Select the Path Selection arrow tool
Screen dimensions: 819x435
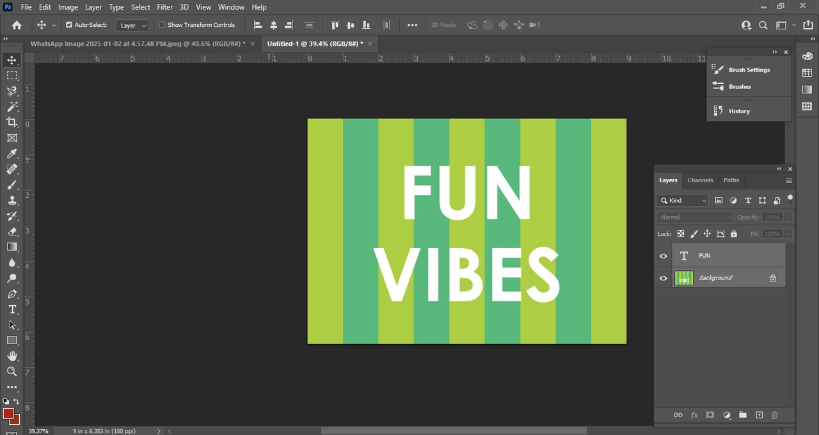[x=12, y=325]
